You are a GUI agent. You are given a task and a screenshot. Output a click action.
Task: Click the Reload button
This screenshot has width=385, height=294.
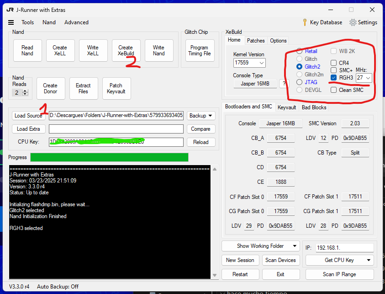(201, 142)
